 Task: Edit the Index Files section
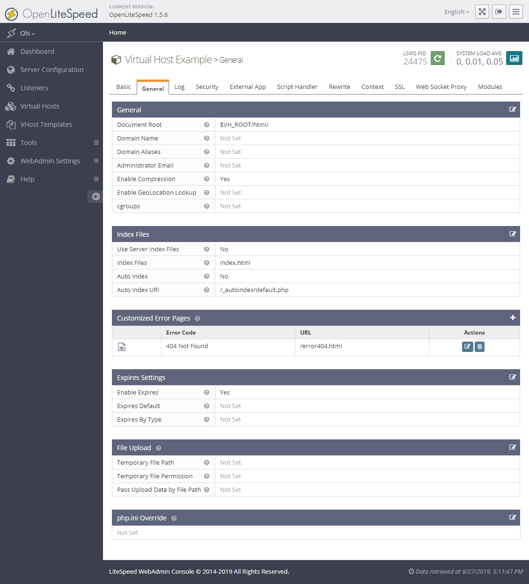point(513,234)
